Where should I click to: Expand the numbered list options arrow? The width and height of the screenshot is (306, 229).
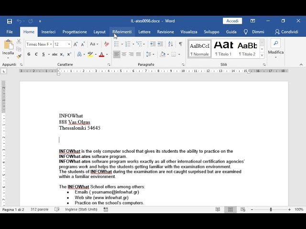point(133,44)
